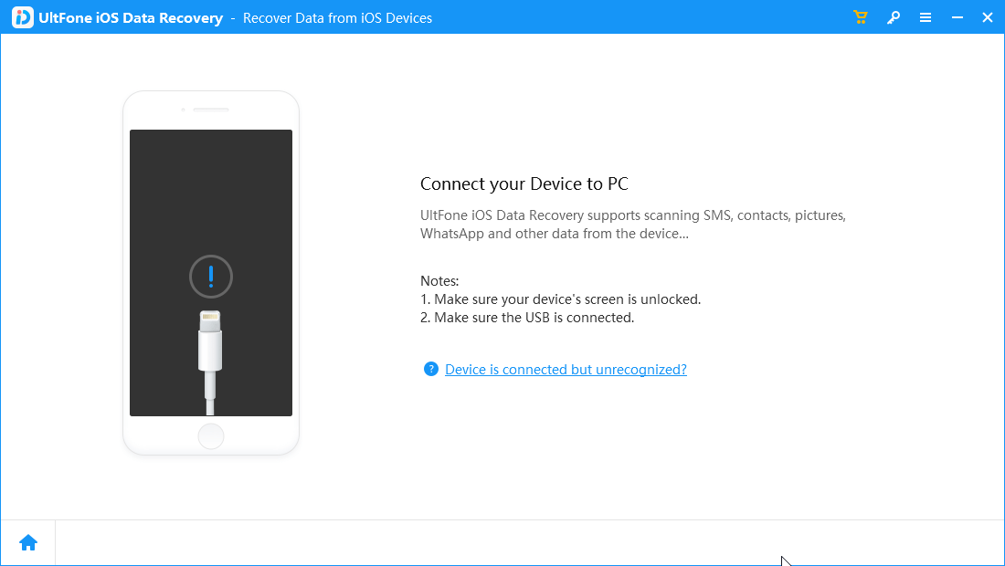Open 'Device is connected but unrecognized?' link
1005x566 pixels.
(x=565, y=369)
